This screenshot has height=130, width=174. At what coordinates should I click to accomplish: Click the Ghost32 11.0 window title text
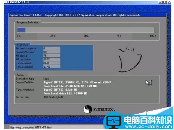18,2
